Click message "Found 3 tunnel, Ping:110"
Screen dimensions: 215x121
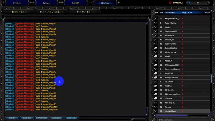(46, 110)
